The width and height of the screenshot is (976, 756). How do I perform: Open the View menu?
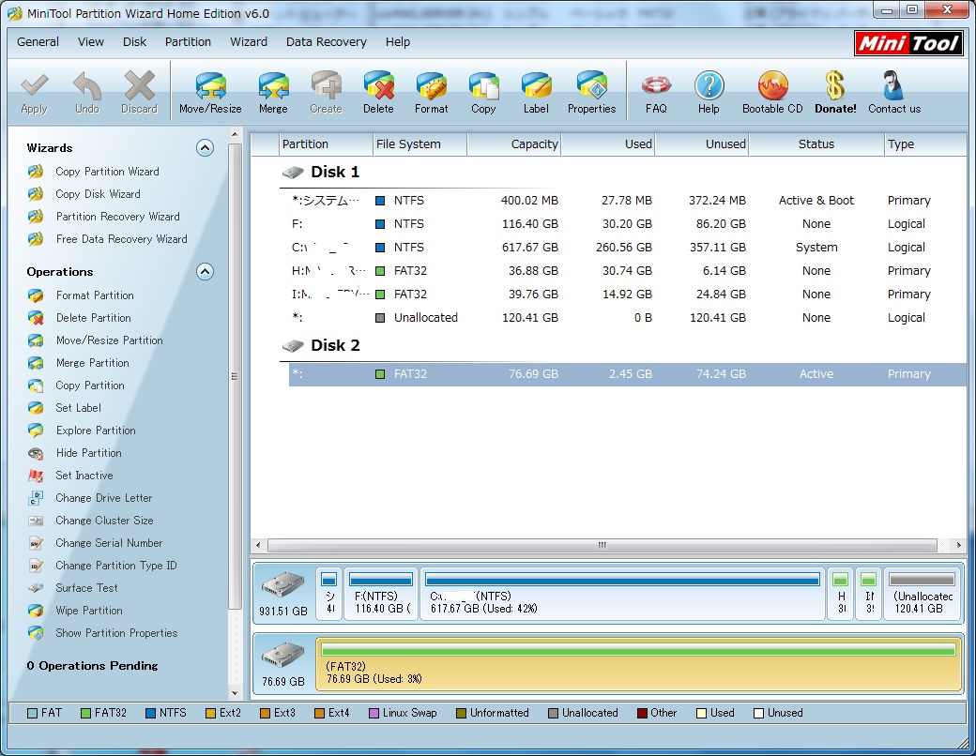[x=91, y=41]
